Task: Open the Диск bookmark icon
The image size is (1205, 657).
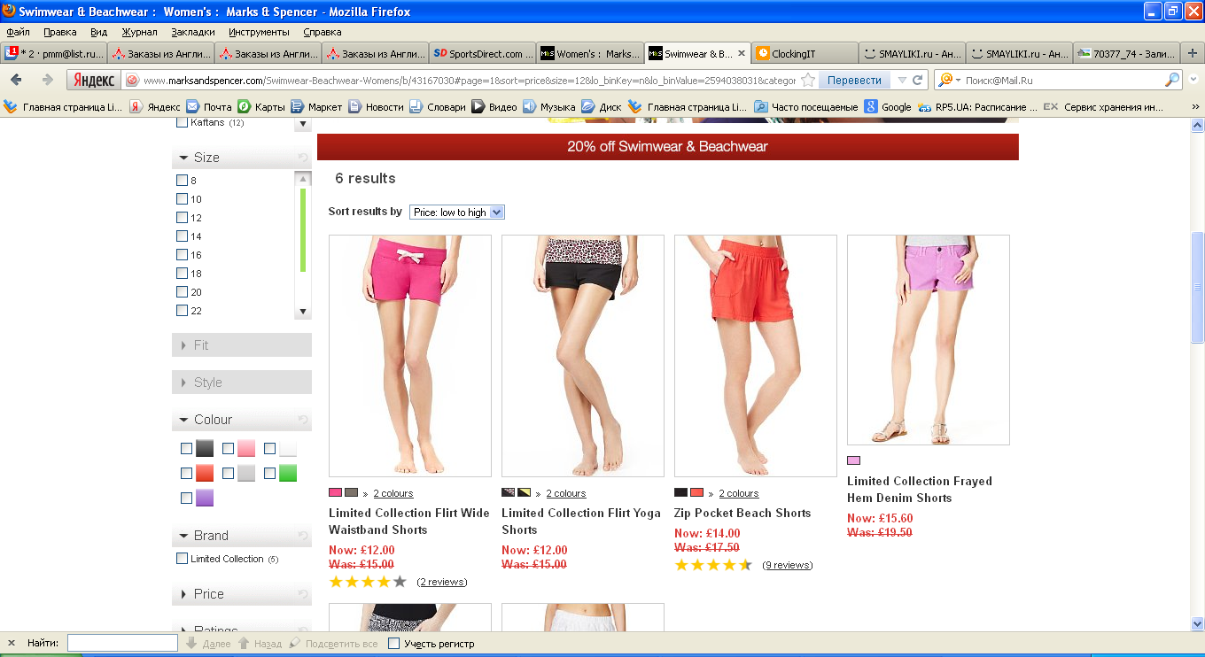Action: tap(588, 106)
